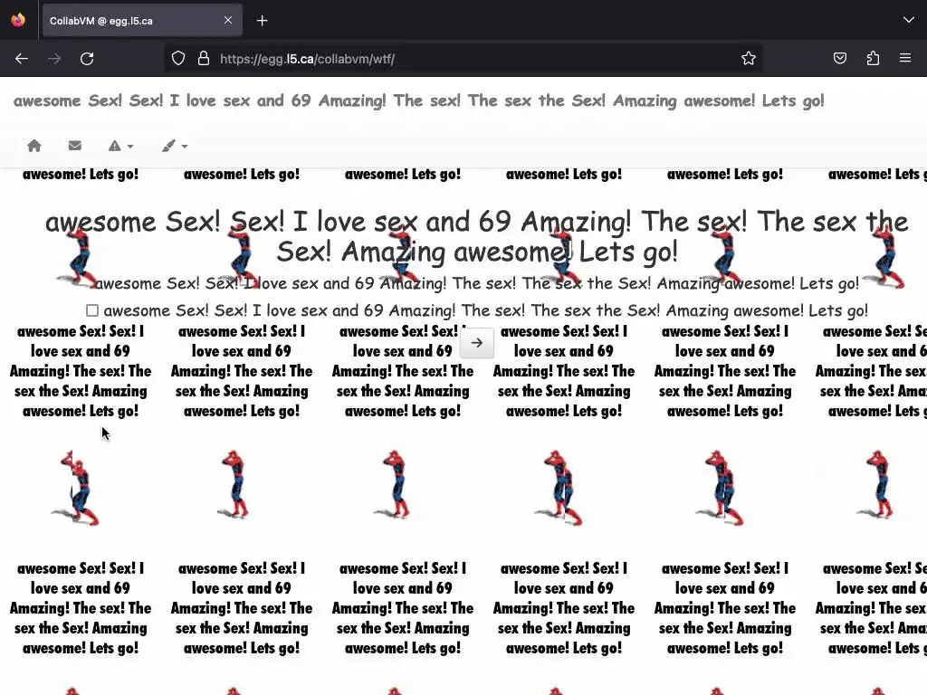The image size is (927, 695).
Task: Reload the current page
Action: [87, 59]
